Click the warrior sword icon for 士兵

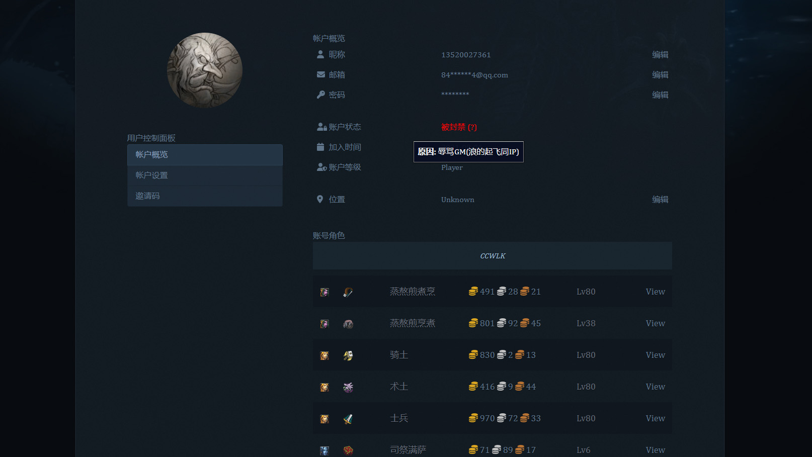pos(348,419)
